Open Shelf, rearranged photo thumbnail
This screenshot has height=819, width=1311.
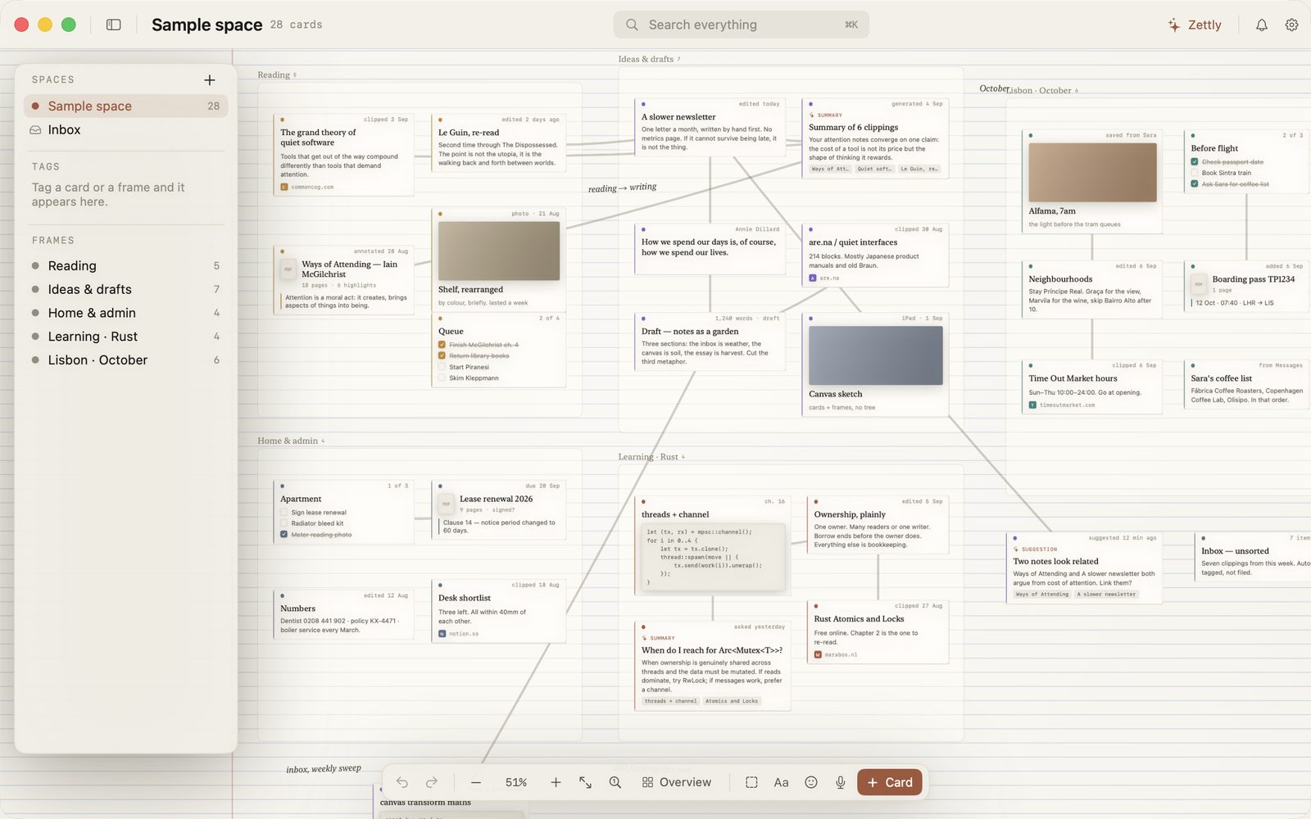click(x=499, y=251)
